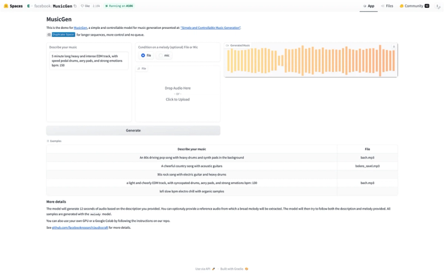The image size is (444, 275).
Task: Click the music note File label icon
Action: (x=139, y=68)
